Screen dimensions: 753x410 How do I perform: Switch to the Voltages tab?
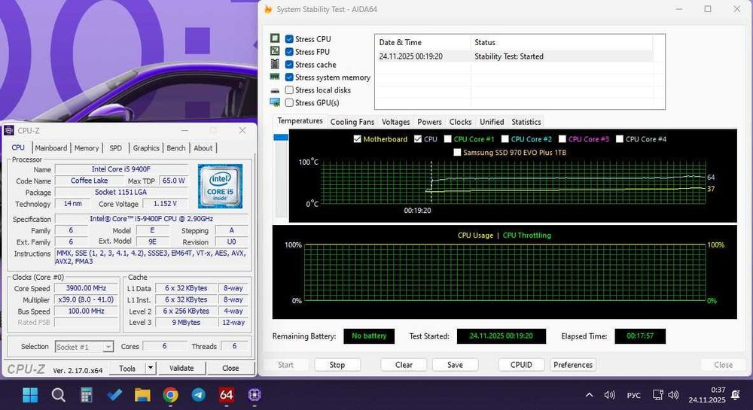396,122
